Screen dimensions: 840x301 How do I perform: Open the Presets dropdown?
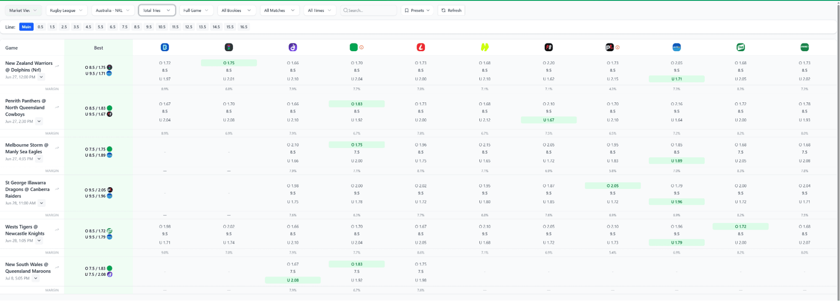click(417, 10)
